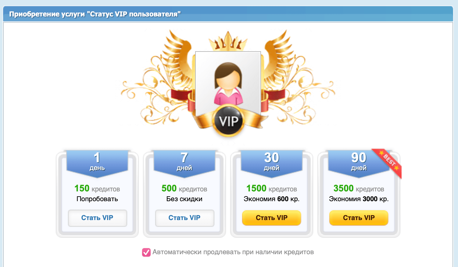Click the blue 7 дней banner
Viewport: 458px width, 267px height.
coord(184,163)
